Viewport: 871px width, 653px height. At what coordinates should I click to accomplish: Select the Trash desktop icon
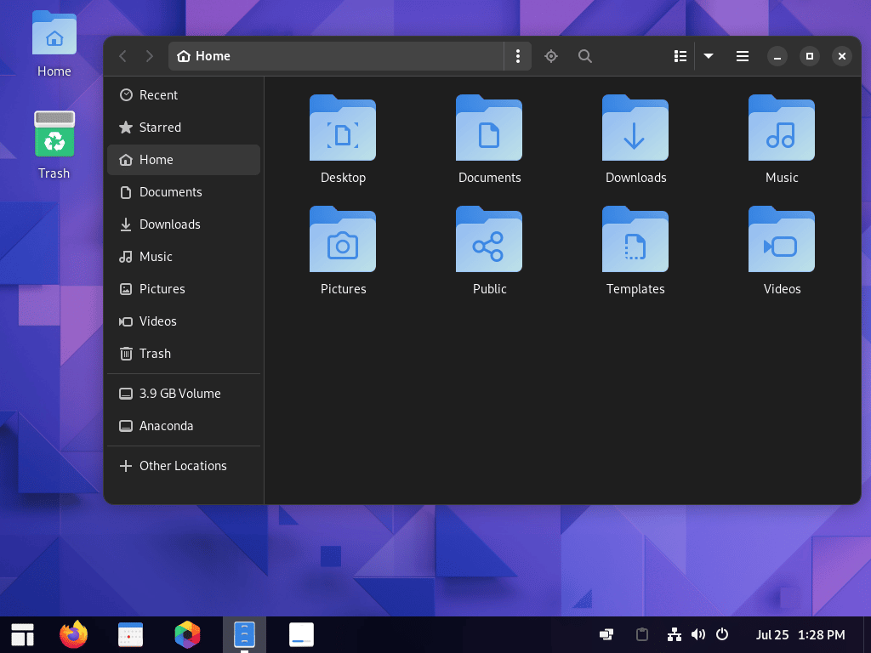pos(54,145)
